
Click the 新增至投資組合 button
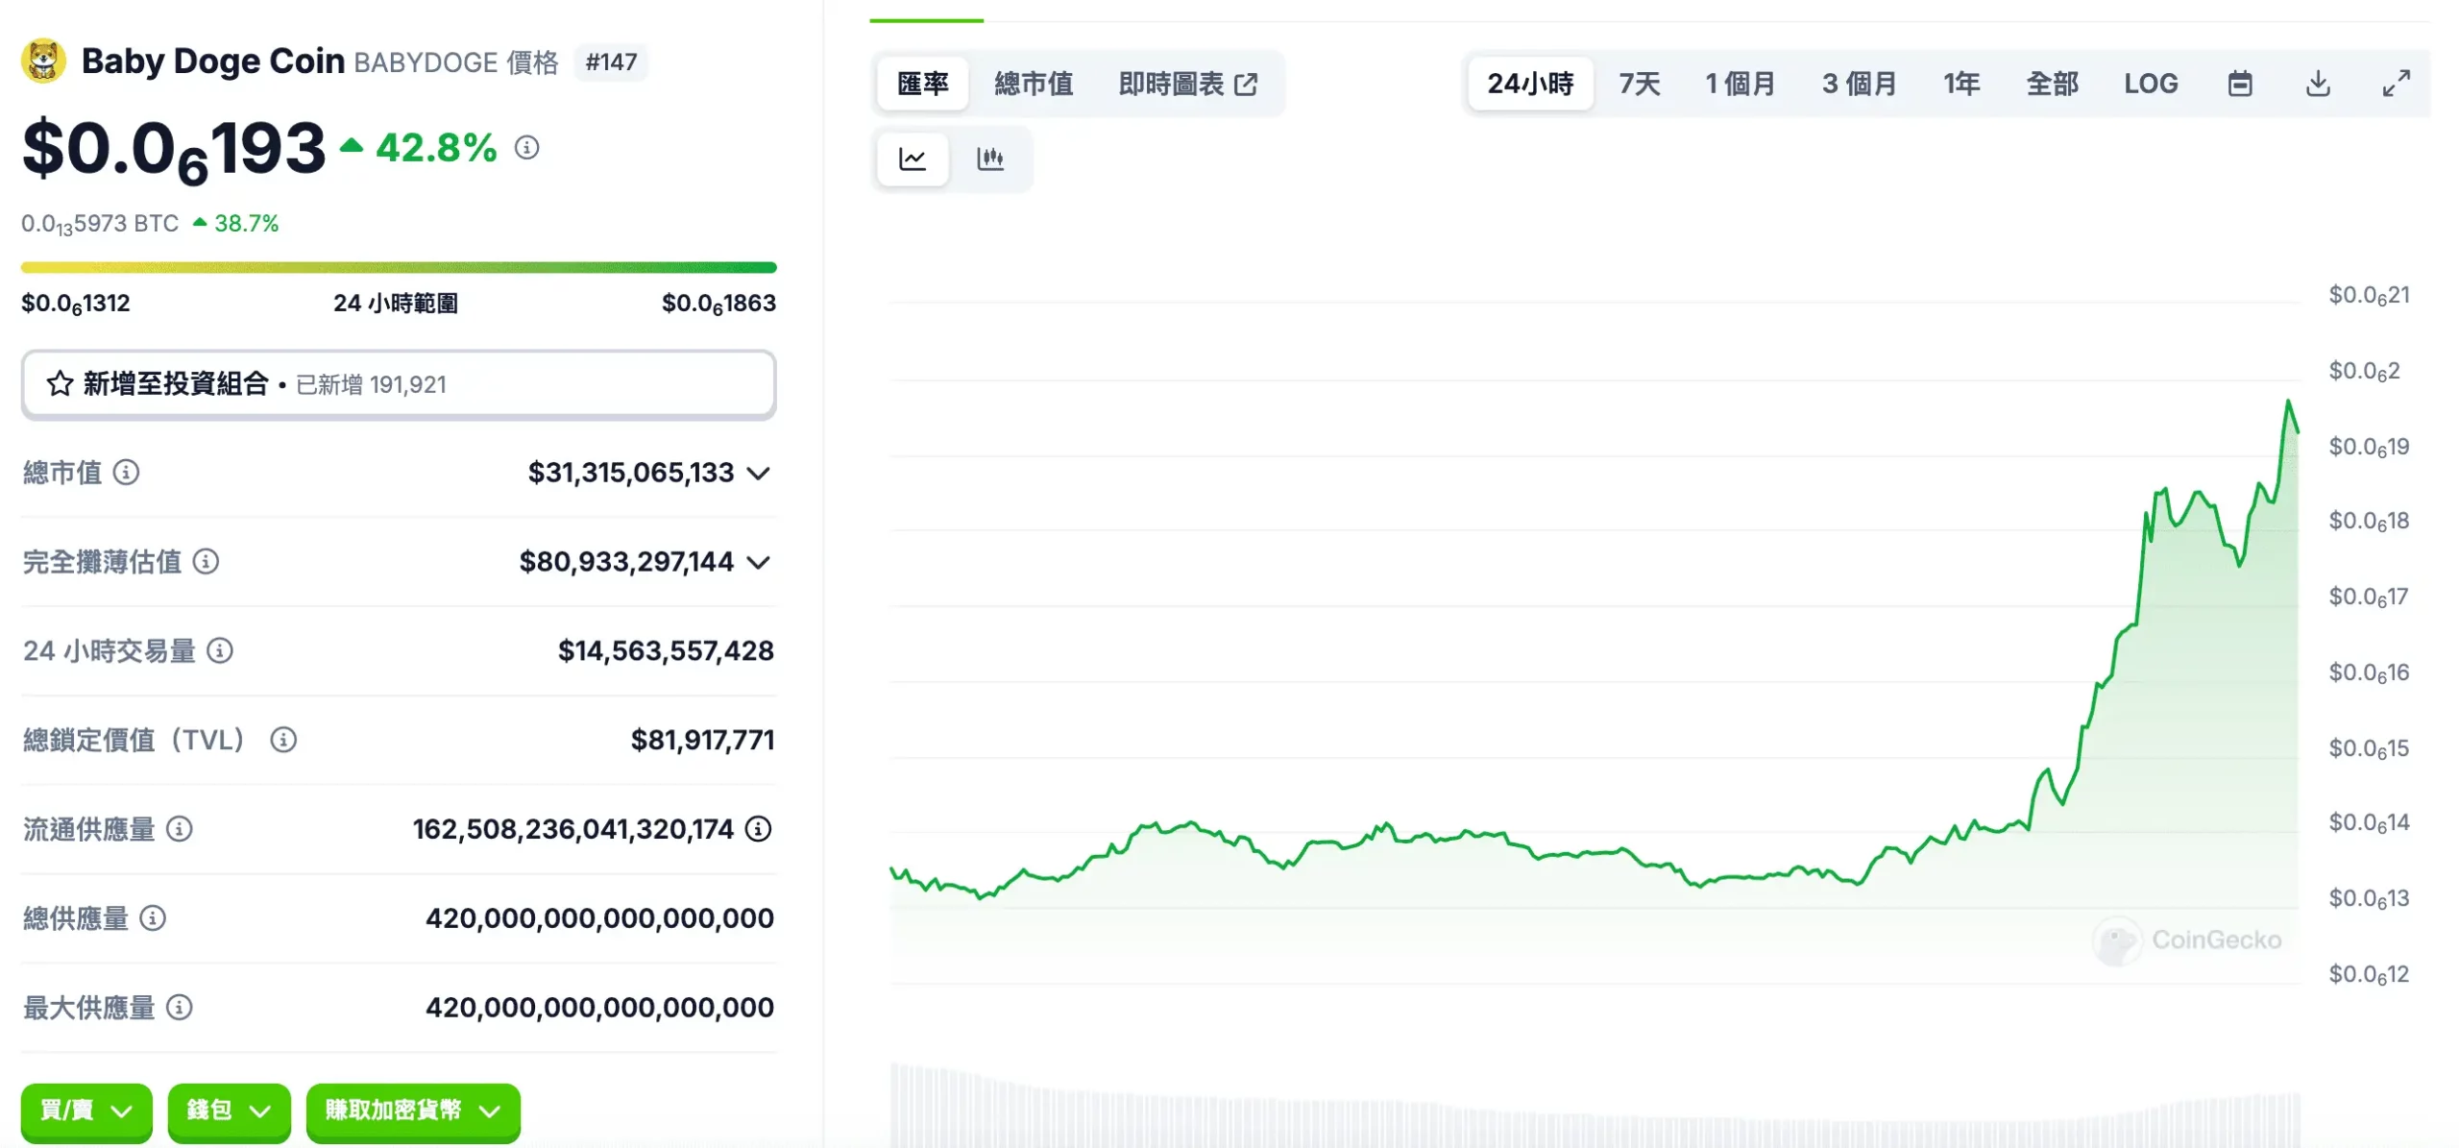[399, 384]
